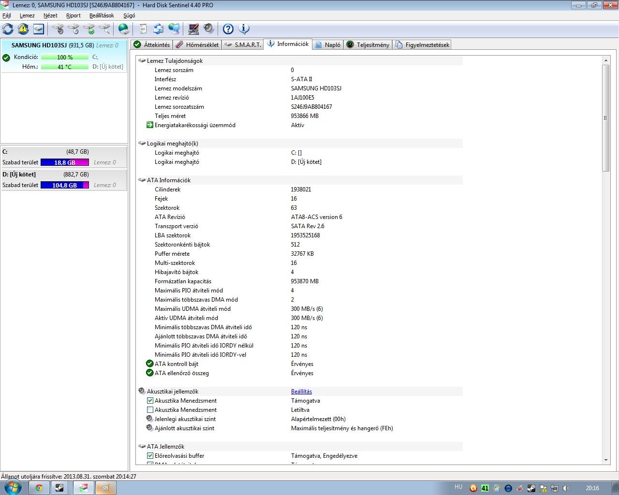Switch to the S.M.A.R.T. tab

(243, 44)
